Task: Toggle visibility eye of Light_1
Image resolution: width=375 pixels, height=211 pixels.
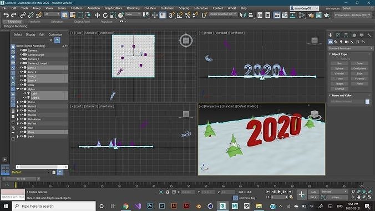Action: point(24,98)
